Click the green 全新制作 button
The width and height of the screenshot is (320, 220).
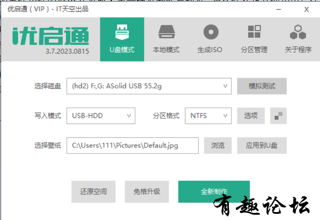(214, 192)
